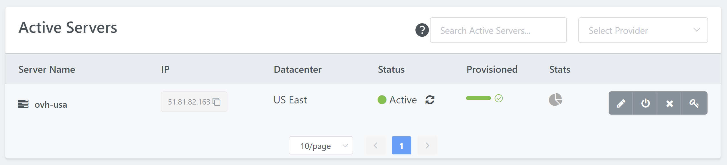Click the help question mark icon
The height and width of the screenshot is (165, 727).
coord(422,30)
